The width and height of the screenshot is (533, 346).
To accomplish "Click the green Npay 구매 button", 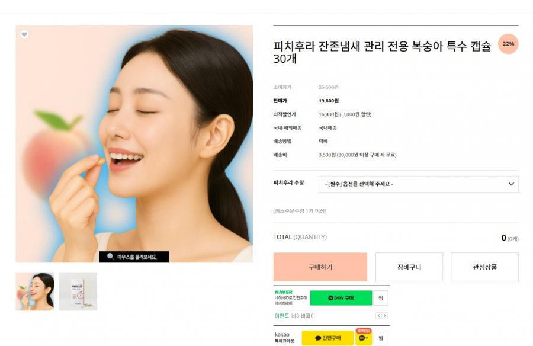I will click(x=341, y=297).
